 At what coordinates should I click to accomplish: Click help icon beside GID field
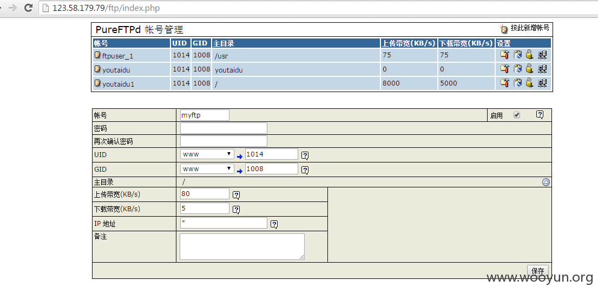tap(305, 170)
